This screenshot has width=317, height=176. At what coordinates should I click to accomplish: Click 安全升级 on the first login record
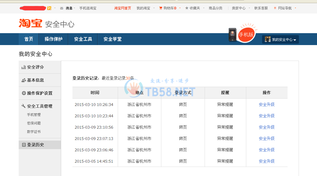[x=266, y=104]
